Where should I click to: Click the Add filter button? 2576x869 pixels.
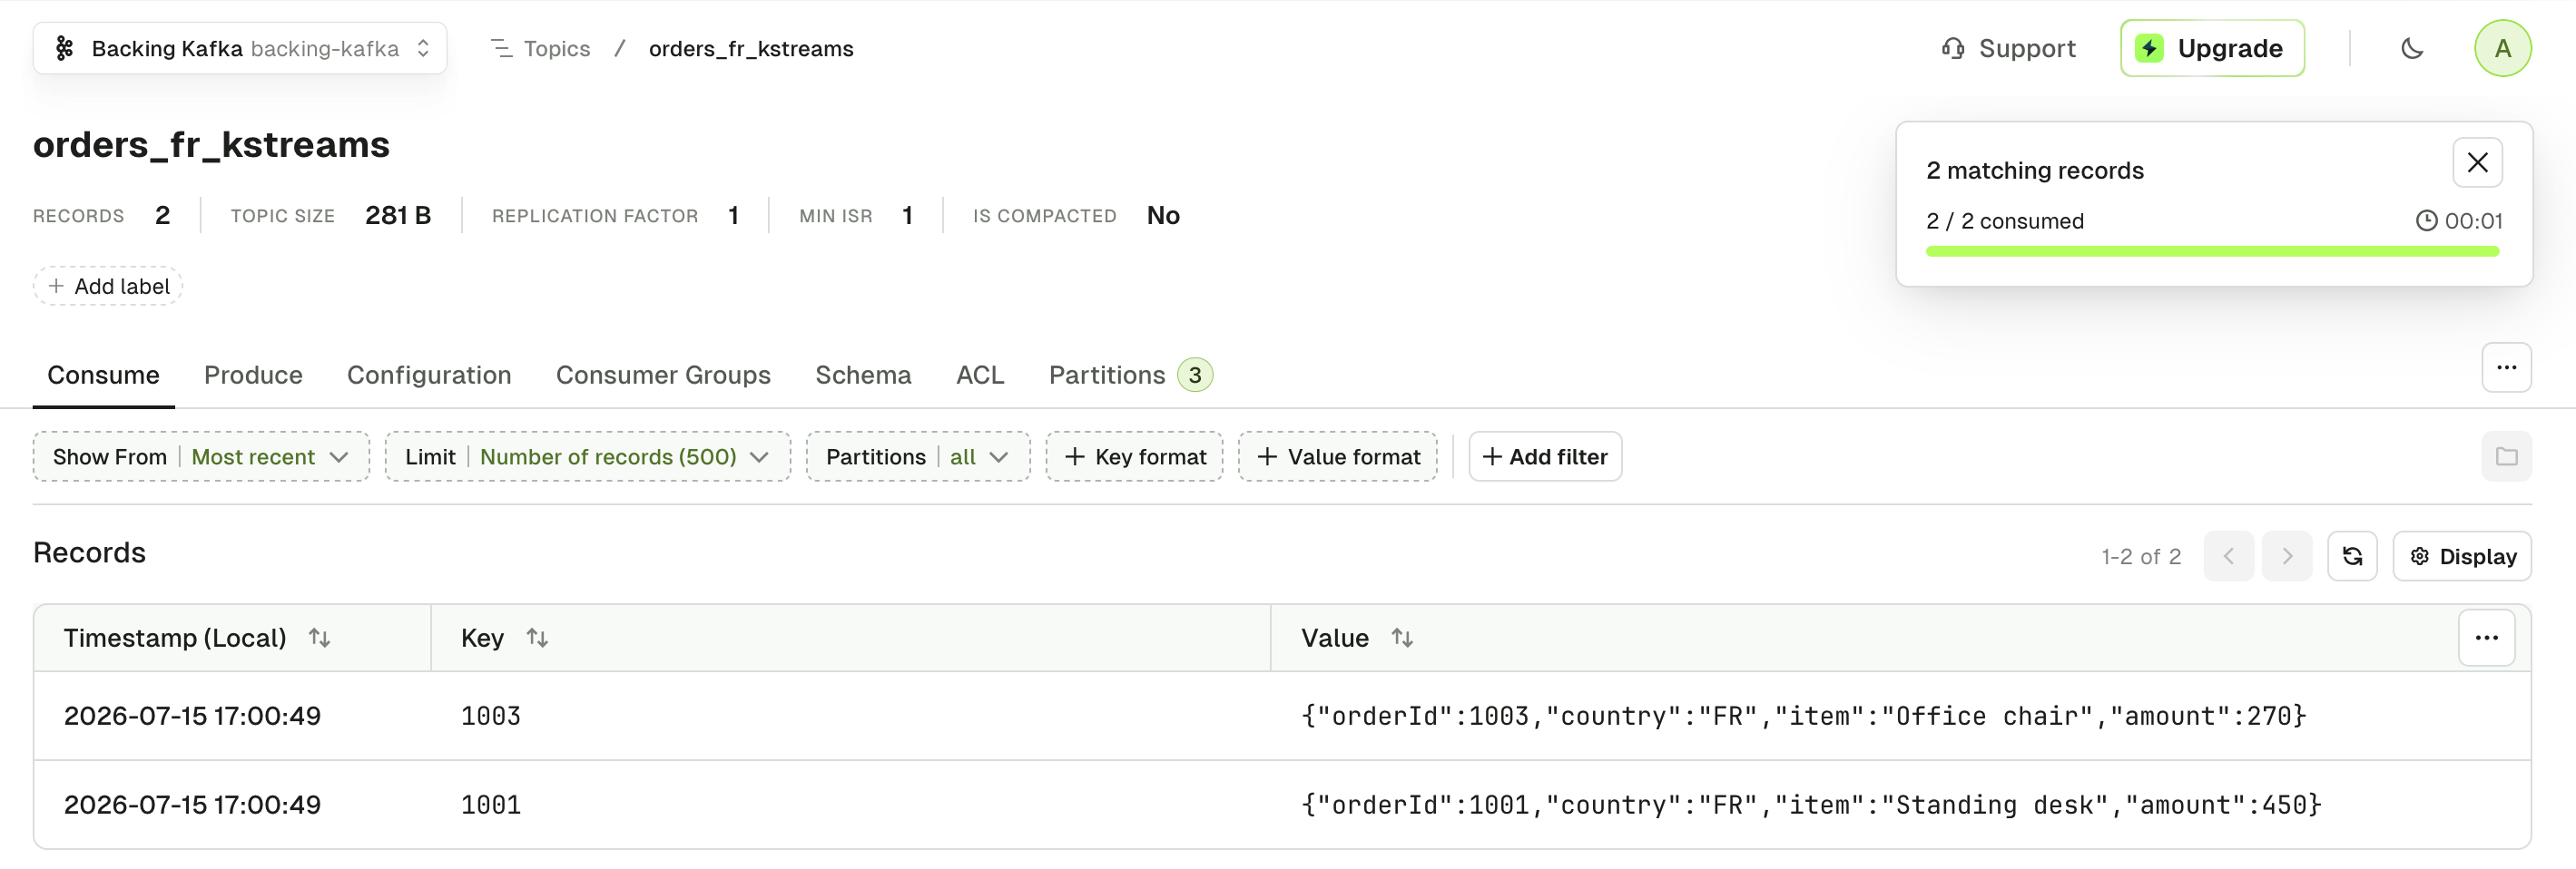click(x=1544, y=456)
